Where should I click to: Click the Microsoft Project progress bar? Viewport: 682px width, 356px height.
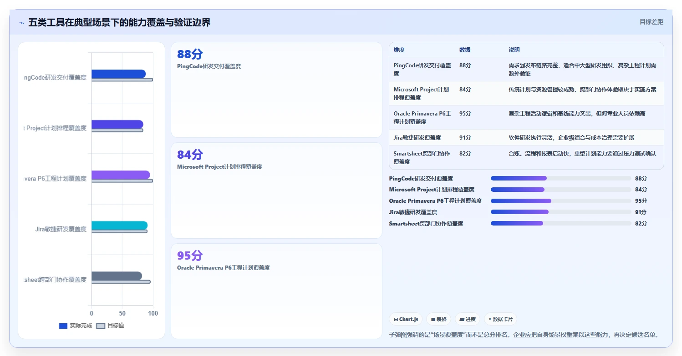pyautogui.click(x=561, y=190)
